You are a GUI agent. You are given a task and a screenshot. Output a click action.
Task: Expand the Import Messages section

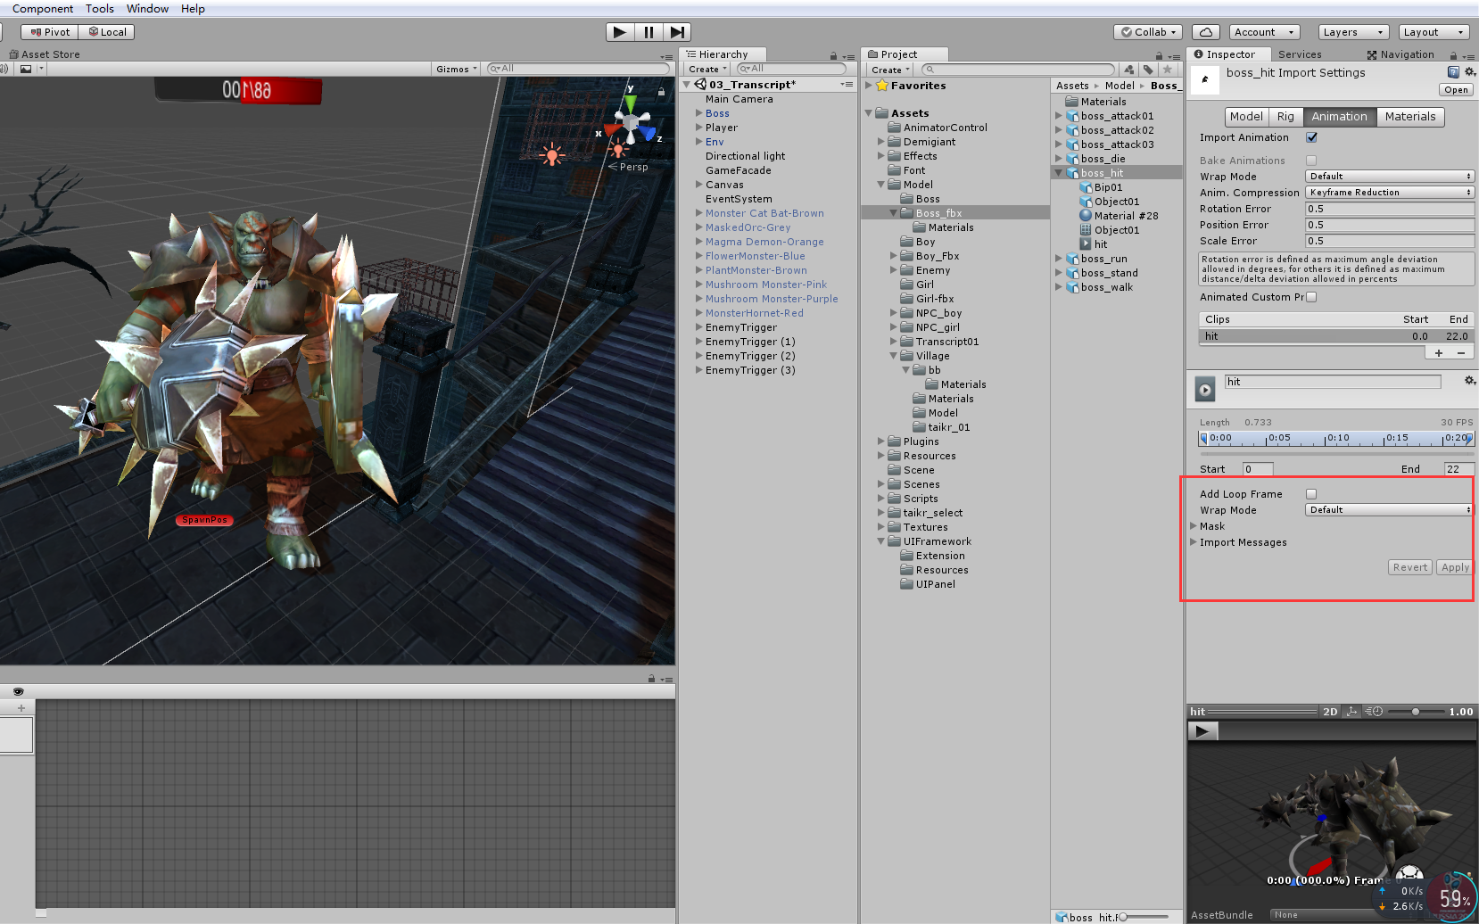coord(1194,542)
